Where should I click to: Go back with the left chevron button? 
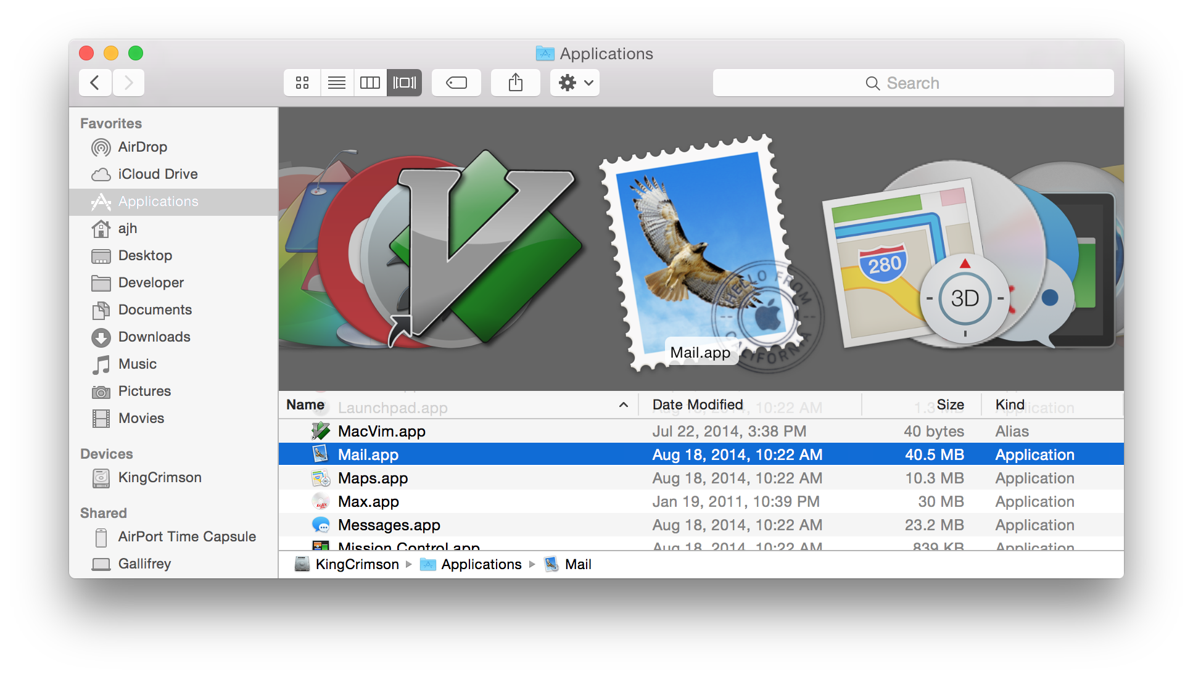pyautogui.click(x=95, y=83)
